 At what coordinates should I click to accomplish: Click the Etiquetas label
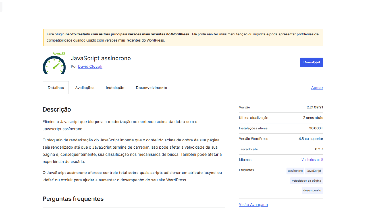coord(246,170)
